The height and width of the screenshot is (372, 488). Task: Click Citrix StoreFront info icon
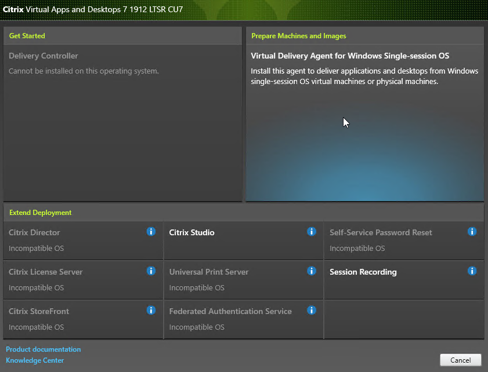click(151, 310)
